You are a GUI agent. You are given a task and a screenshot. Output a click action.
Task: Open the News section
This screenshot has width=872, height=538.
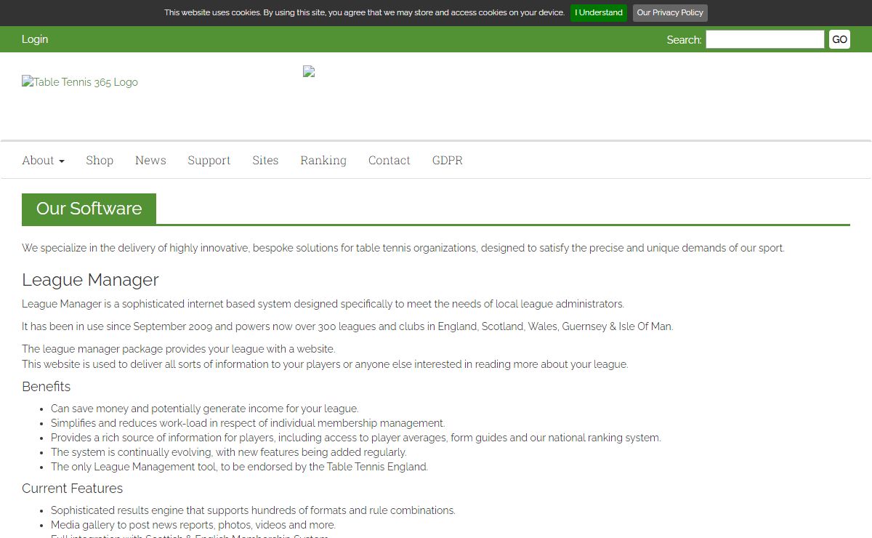pyautogui.click(x=150, y=160)
